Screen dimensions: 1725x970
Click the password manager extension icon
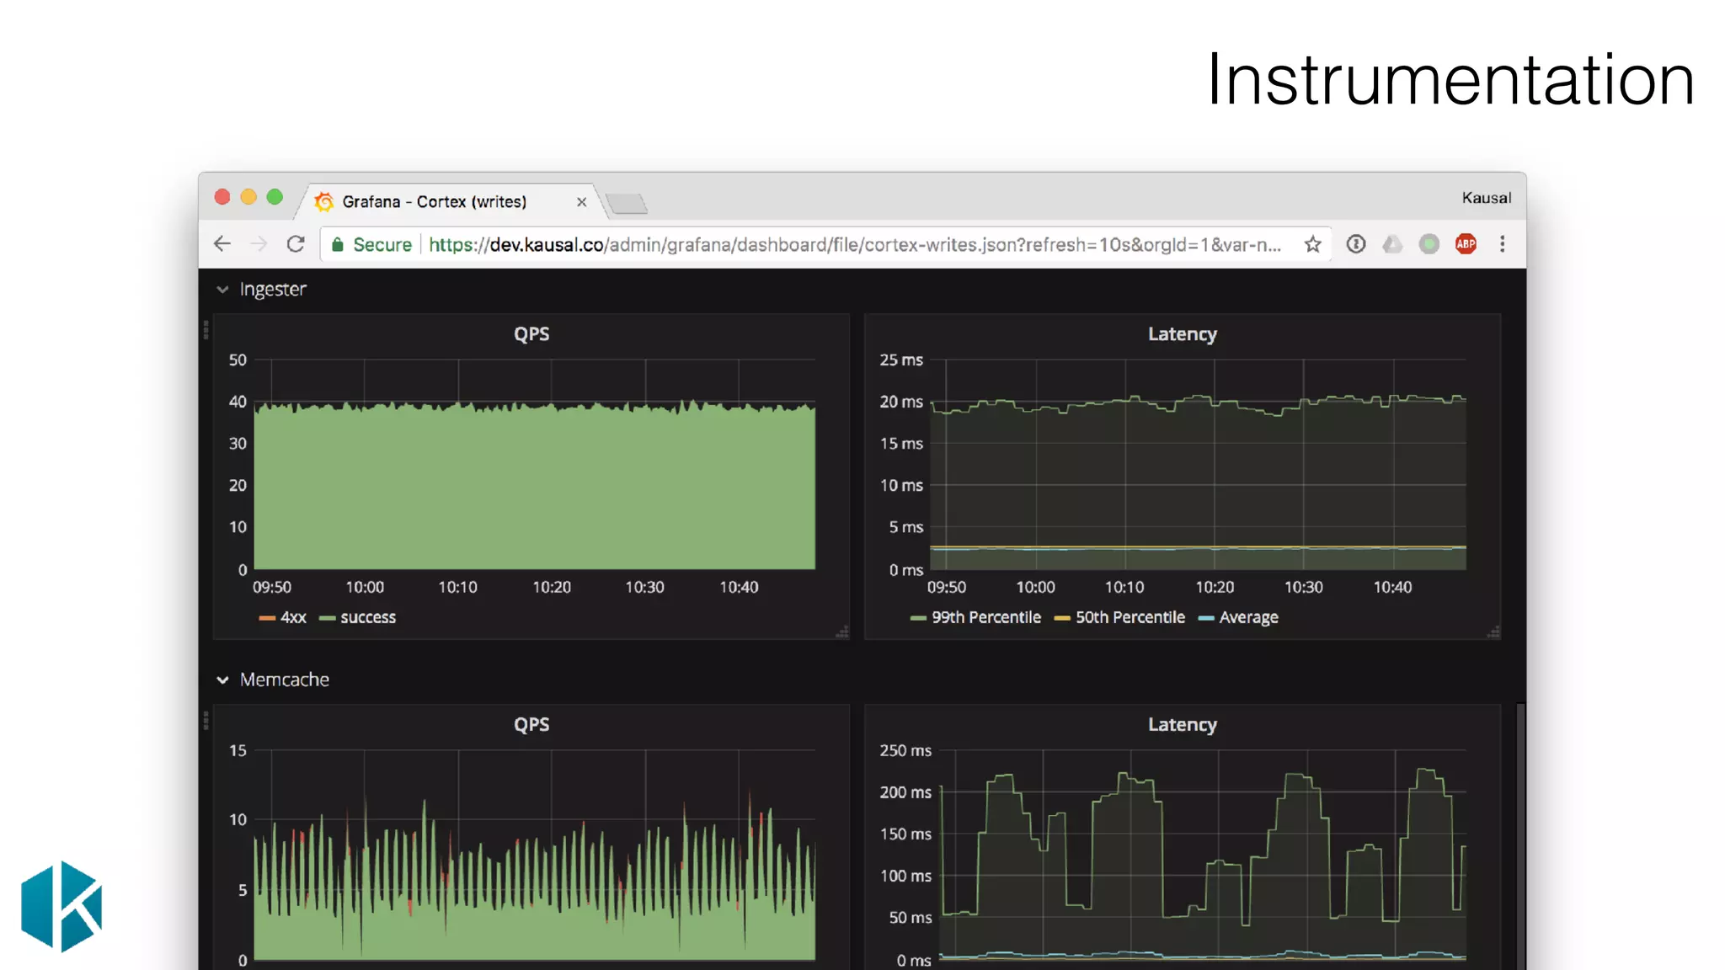point(1355,244)
